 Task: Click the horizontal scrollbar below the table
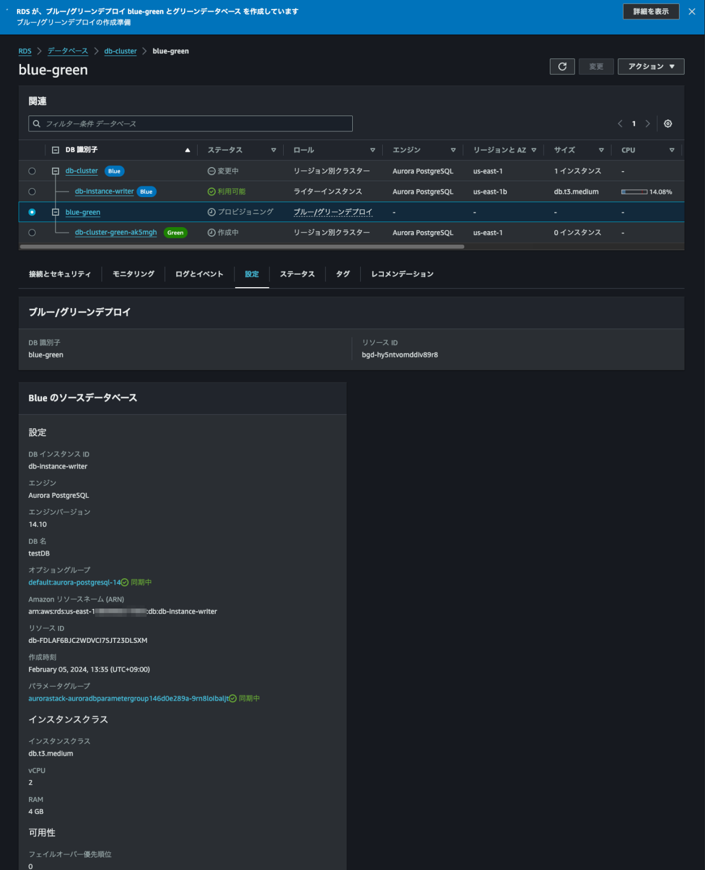coord(243,246)
